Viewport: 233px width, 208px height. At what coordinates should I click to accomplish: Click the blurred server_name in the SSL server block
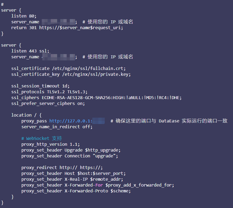(x=58, y=57)
